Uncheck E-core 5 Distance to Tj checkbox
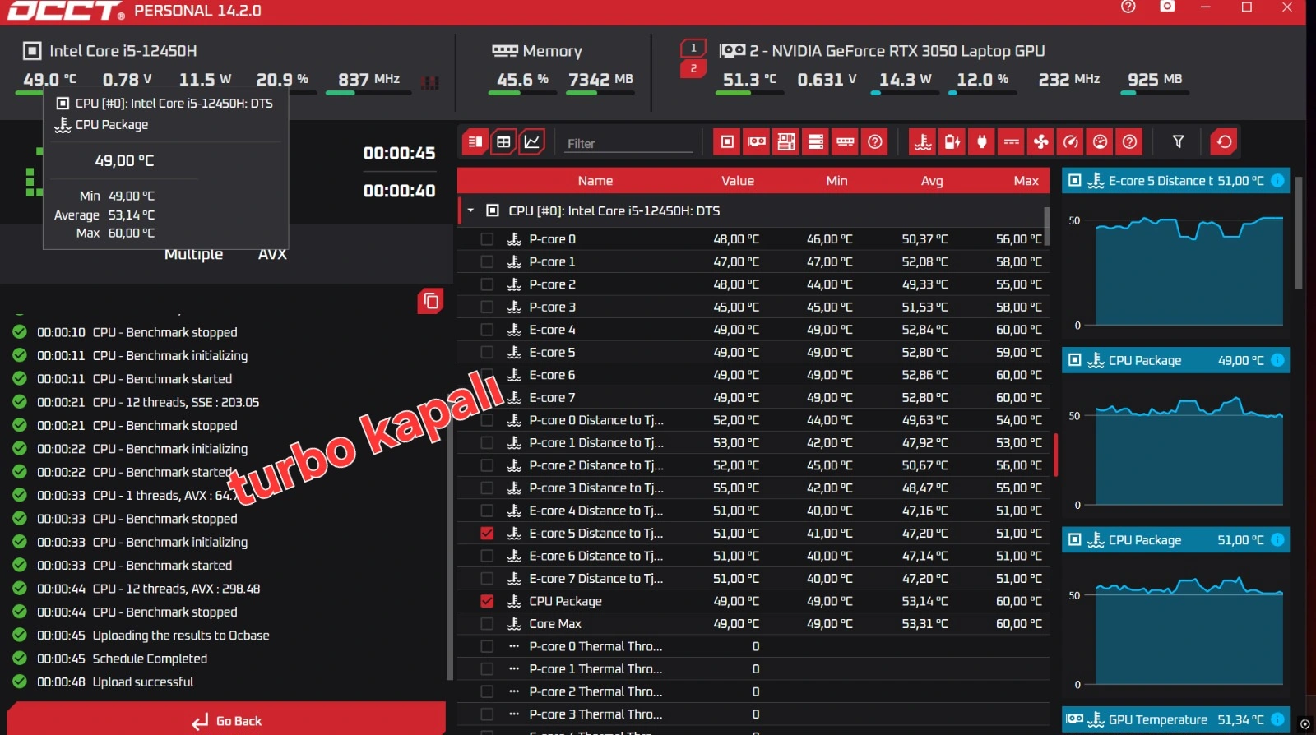Screen dimensions: 1316x735 click(487, 534)
